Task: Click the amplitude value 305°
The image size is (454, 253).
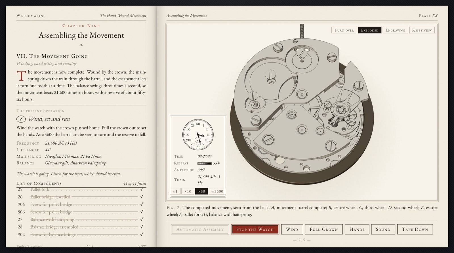Action: (x=201, y=170)
